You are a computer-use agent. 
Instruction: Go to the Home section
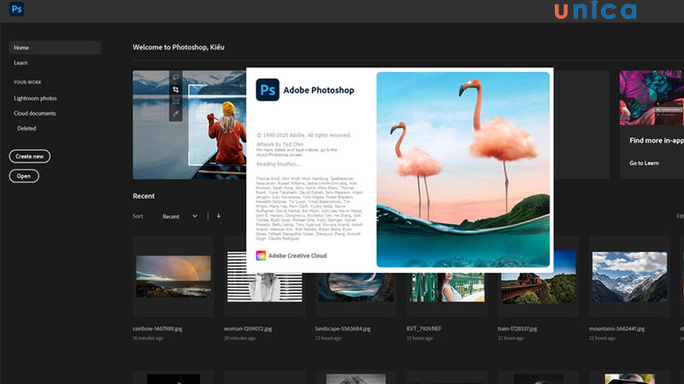[55, 48]
